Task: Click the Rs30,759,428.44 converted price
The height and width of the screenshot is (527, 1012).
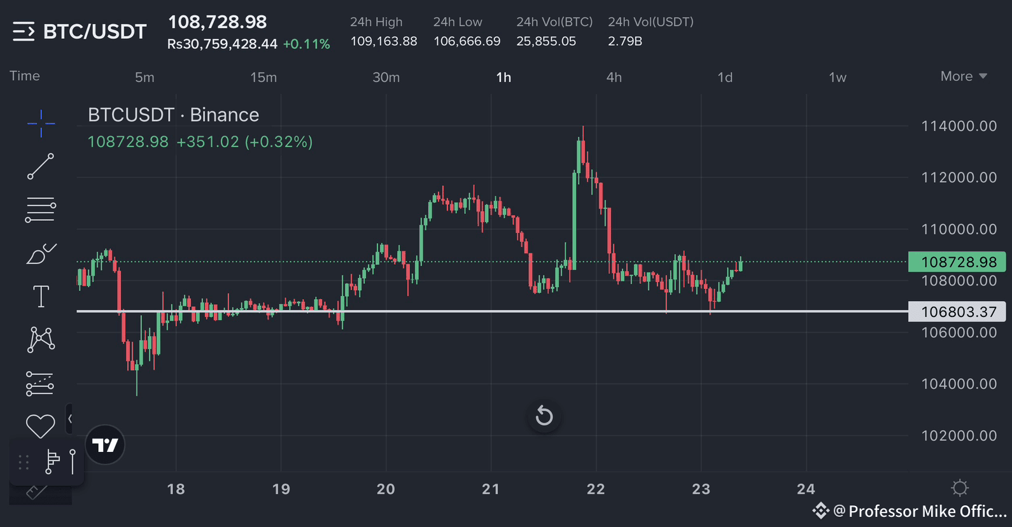Action: tap(222, 44)
